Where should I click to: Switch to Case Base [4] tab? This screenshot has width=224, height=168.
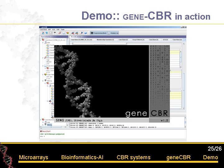(177, 40)
